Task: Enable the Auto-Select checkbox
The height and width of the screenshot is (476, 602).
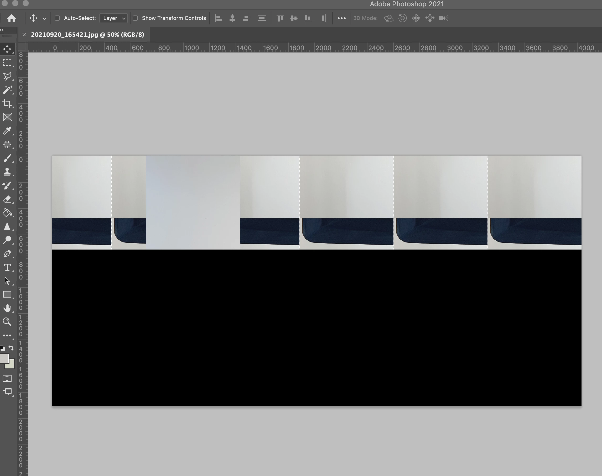Action: 57,18
